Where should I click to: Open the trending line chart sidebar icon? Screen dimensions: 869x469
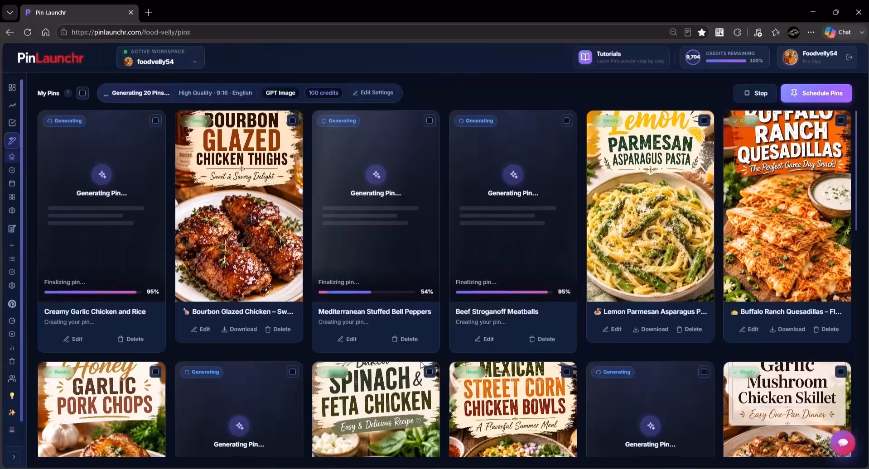coord(12,105)
